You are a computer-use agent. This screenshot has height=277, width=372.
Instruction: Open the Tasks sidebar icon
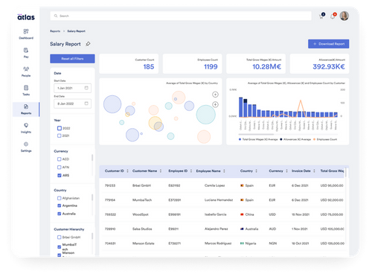coord(26,88)
